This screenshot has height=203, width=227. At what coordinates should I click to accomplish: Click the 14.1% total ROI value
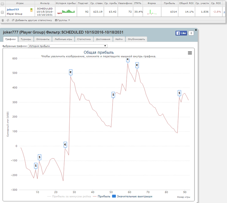pos(189,12)
